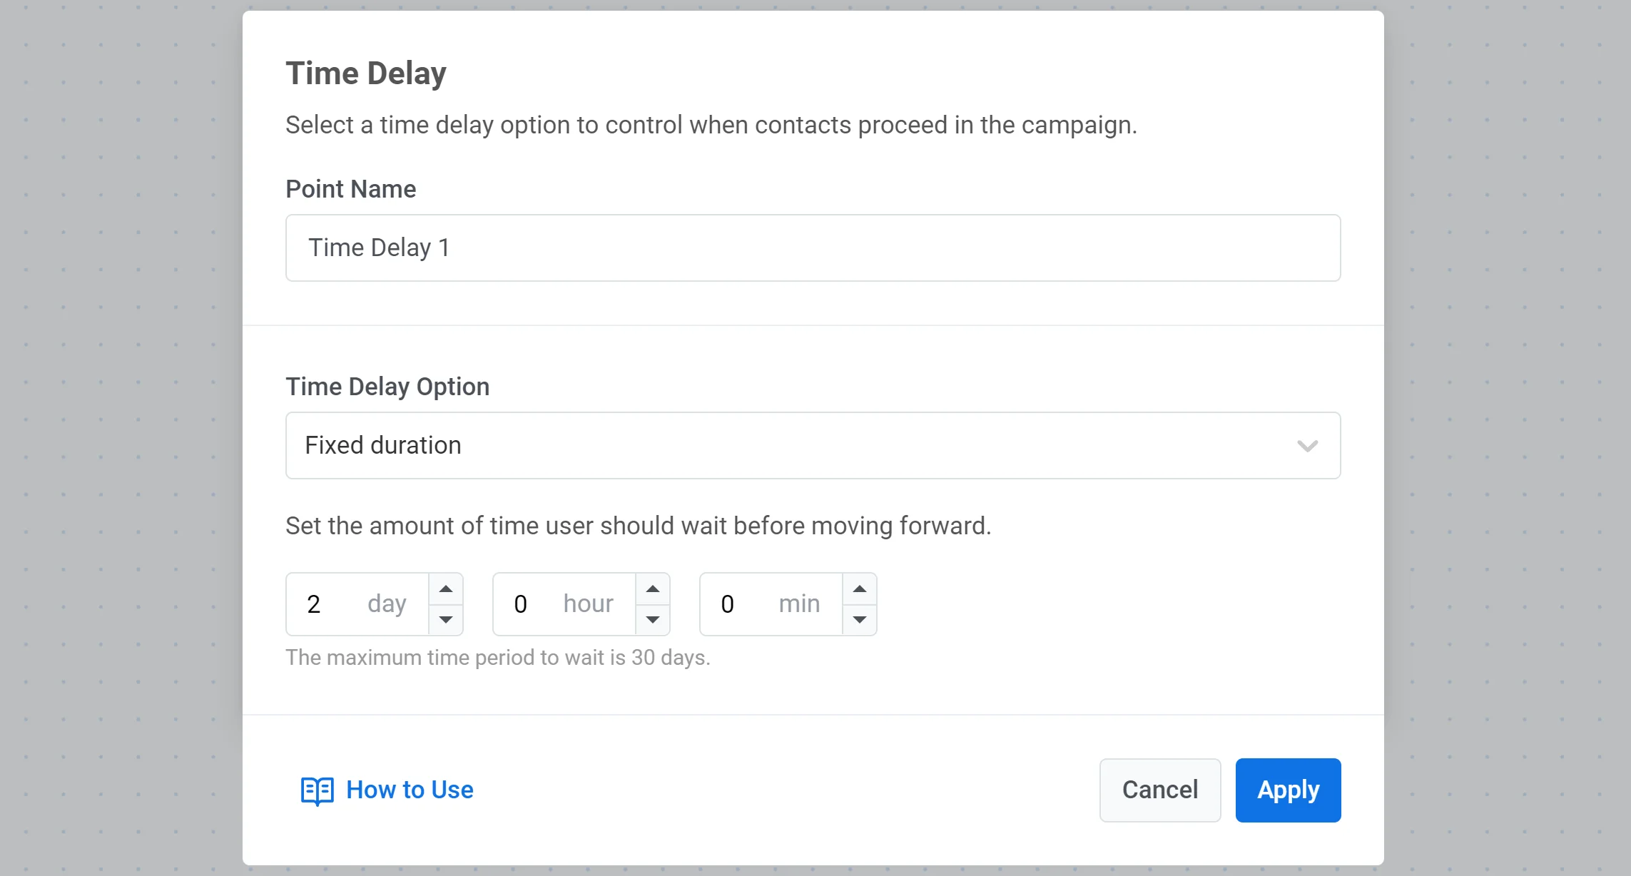Click the Time Delay Option label
The image size is (1631, 876).
coord(387,387)
